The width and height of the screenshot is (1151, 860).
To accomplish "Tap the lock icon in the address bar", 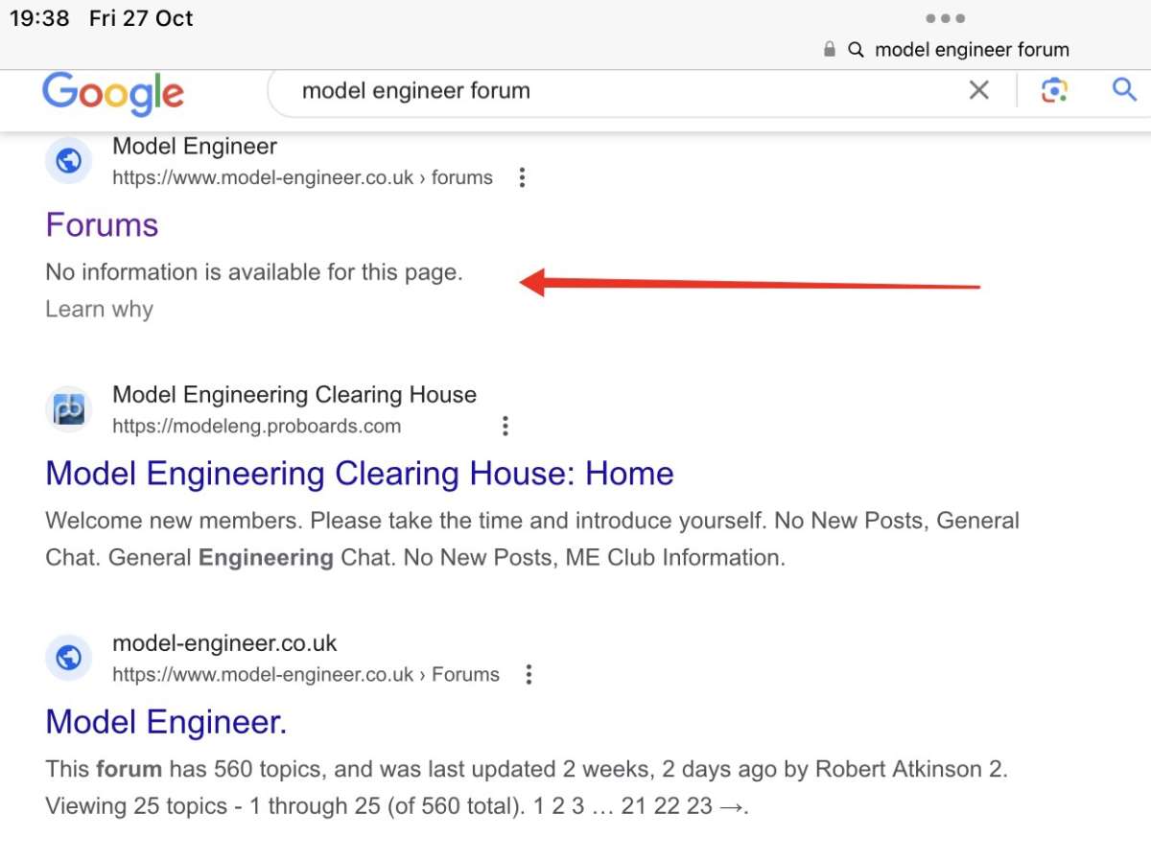I will [x=830, y=50].
